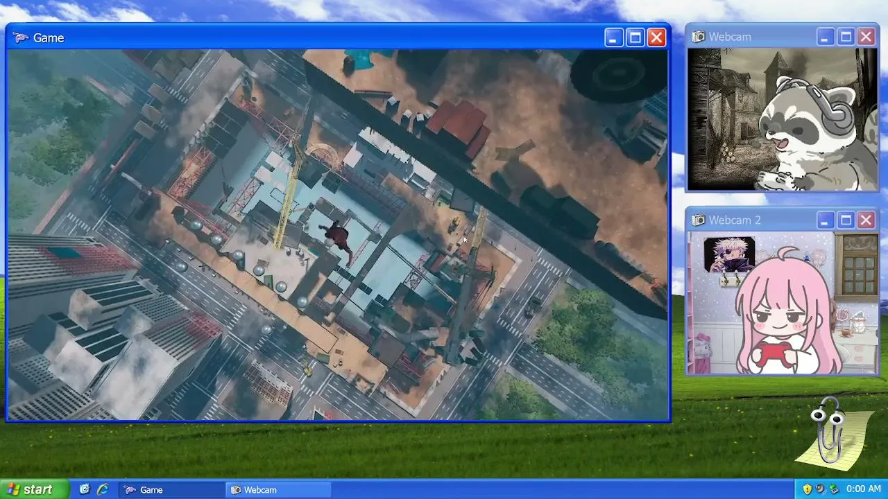The image size is (888, 499).
Task: Minimize the Game window
Action: coord(613,38)
